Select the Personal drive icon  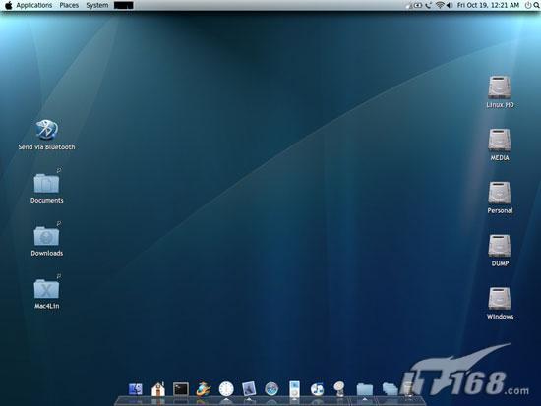pyautogui.click(x=500, y=193)
